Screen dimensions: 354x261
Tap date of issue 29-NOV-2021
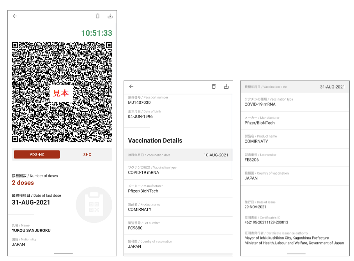point(255,207)
